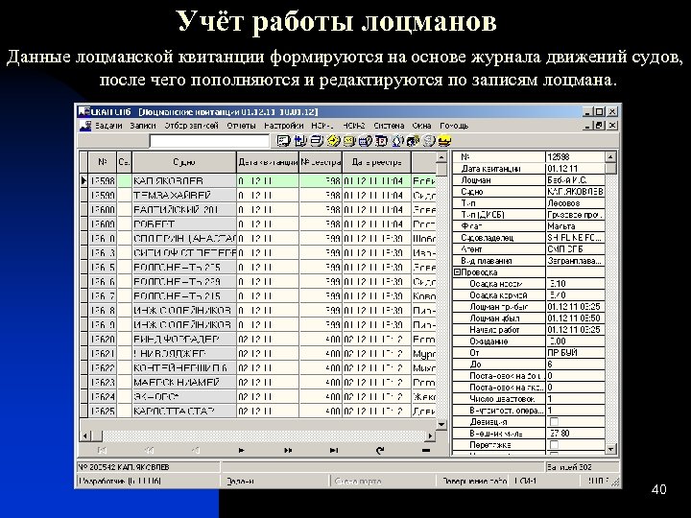The height and width of the screenshot is (518, 691).
Task: Click the yellow round toolbar icon with arrow
Action: click(x=334, y=141)
